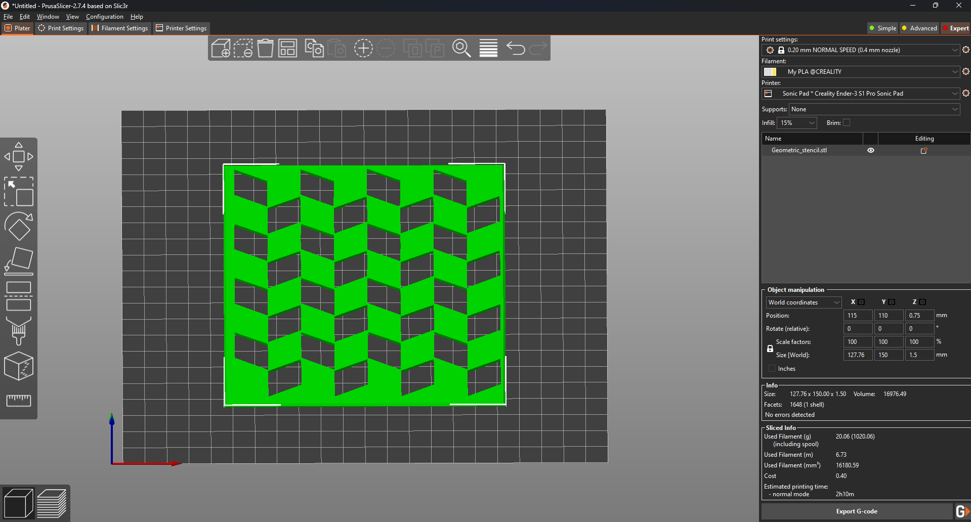The width and height of the screenshot is (971, 522).
Task: Click the Delete all trash icon
Action: coord(265,49)
